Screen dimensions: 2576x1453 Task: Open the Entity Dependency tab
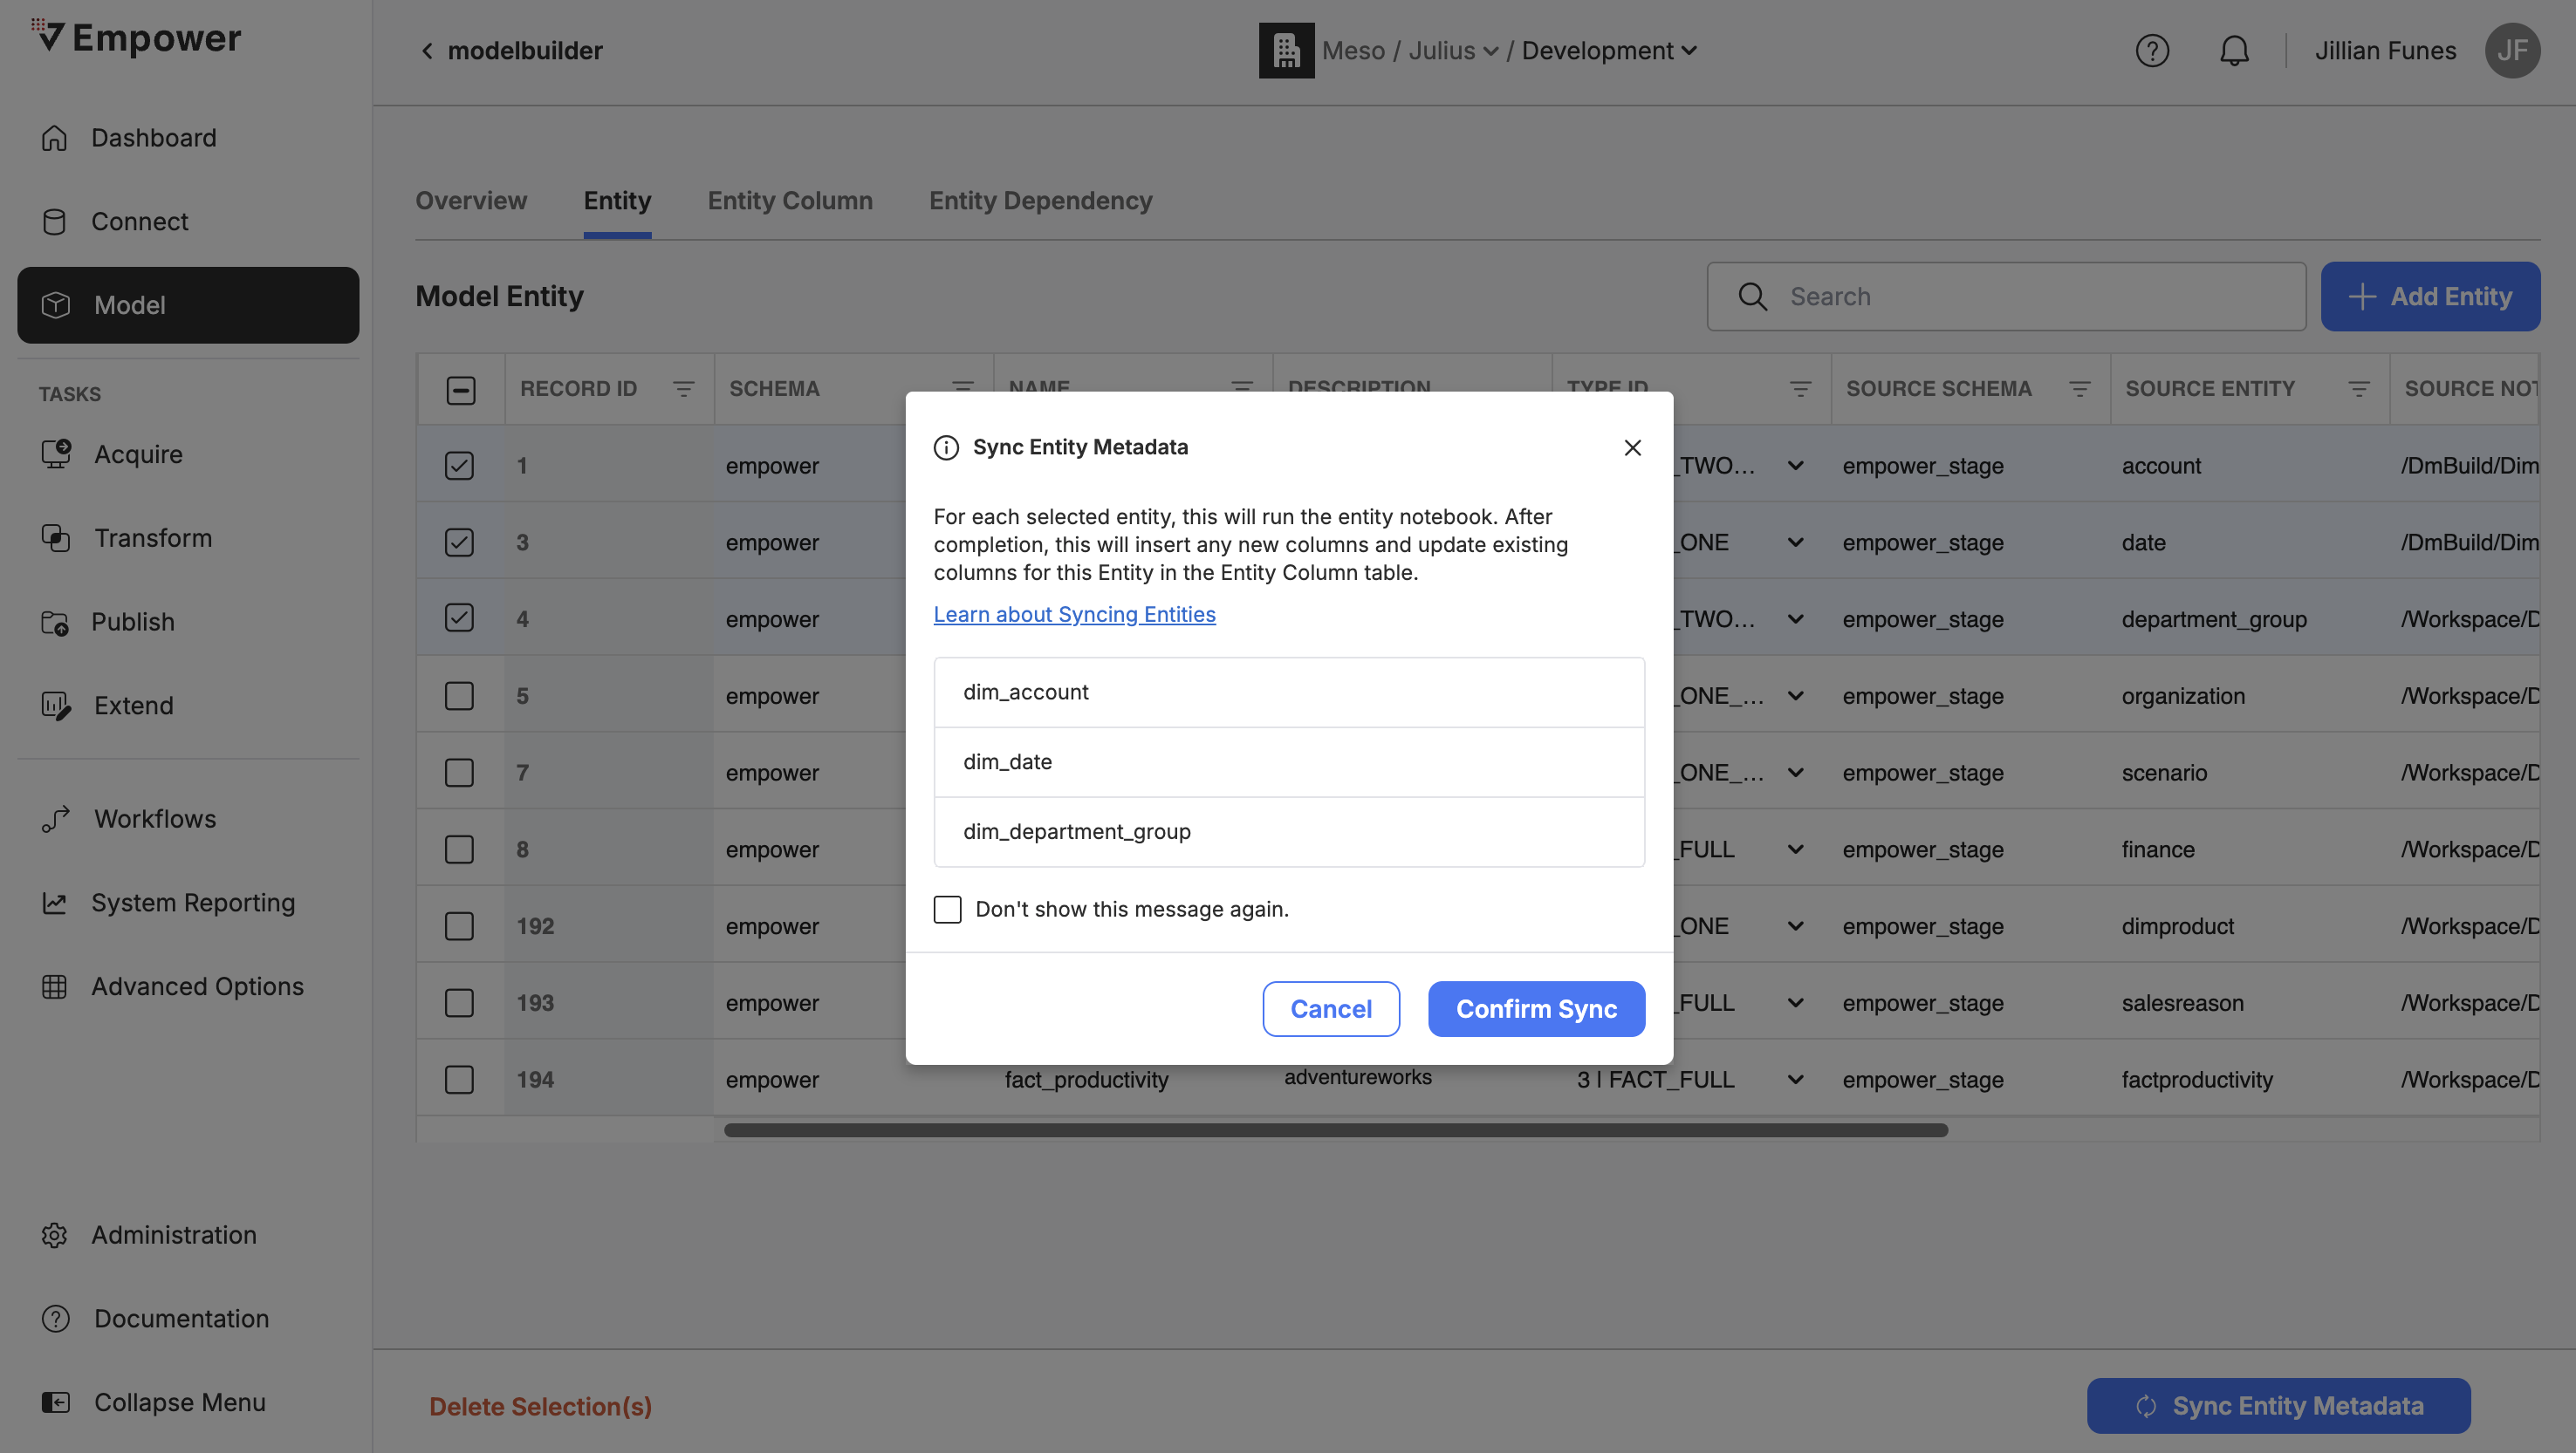pos(1040,201)
